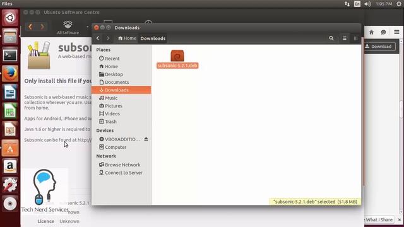Switch Files to list view
The height and width of the screenshot is (227, 404).
345,38
